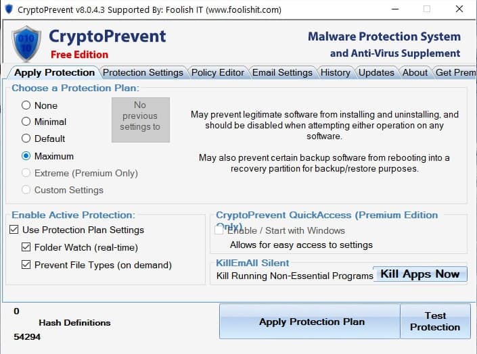The width and height of the screenshot is (477, 354).
Task: Click the small shield icon in title bar
Action: 9,9
